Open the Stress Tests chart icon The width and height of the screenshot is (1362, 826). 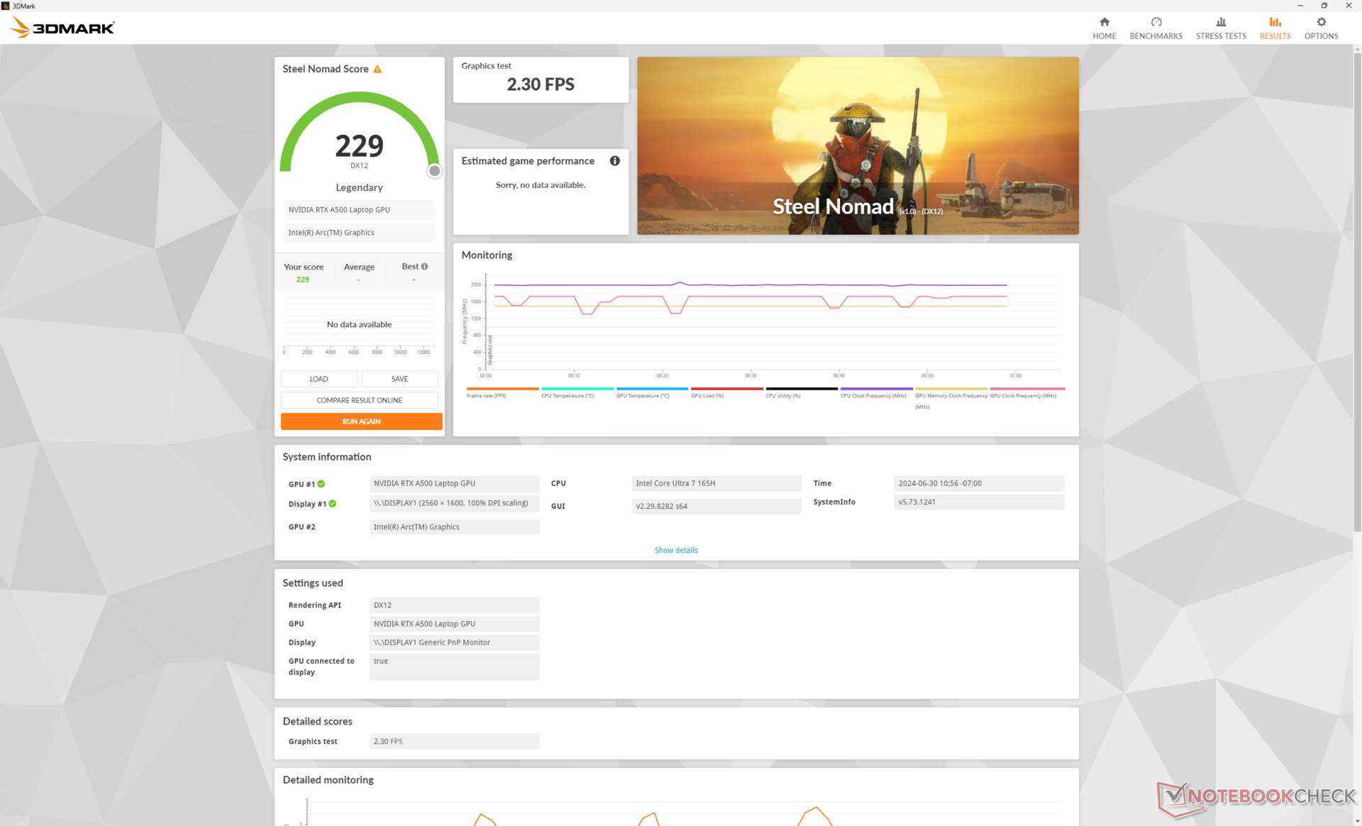(x=1220, y=22)
